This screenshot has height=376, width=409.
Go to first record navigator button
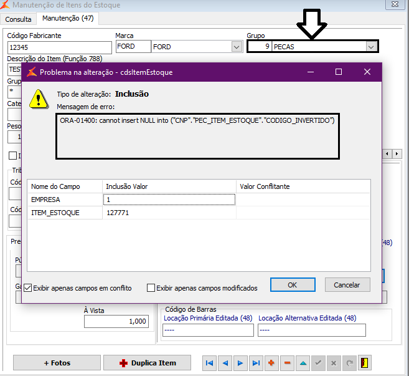tap(209, 363)
